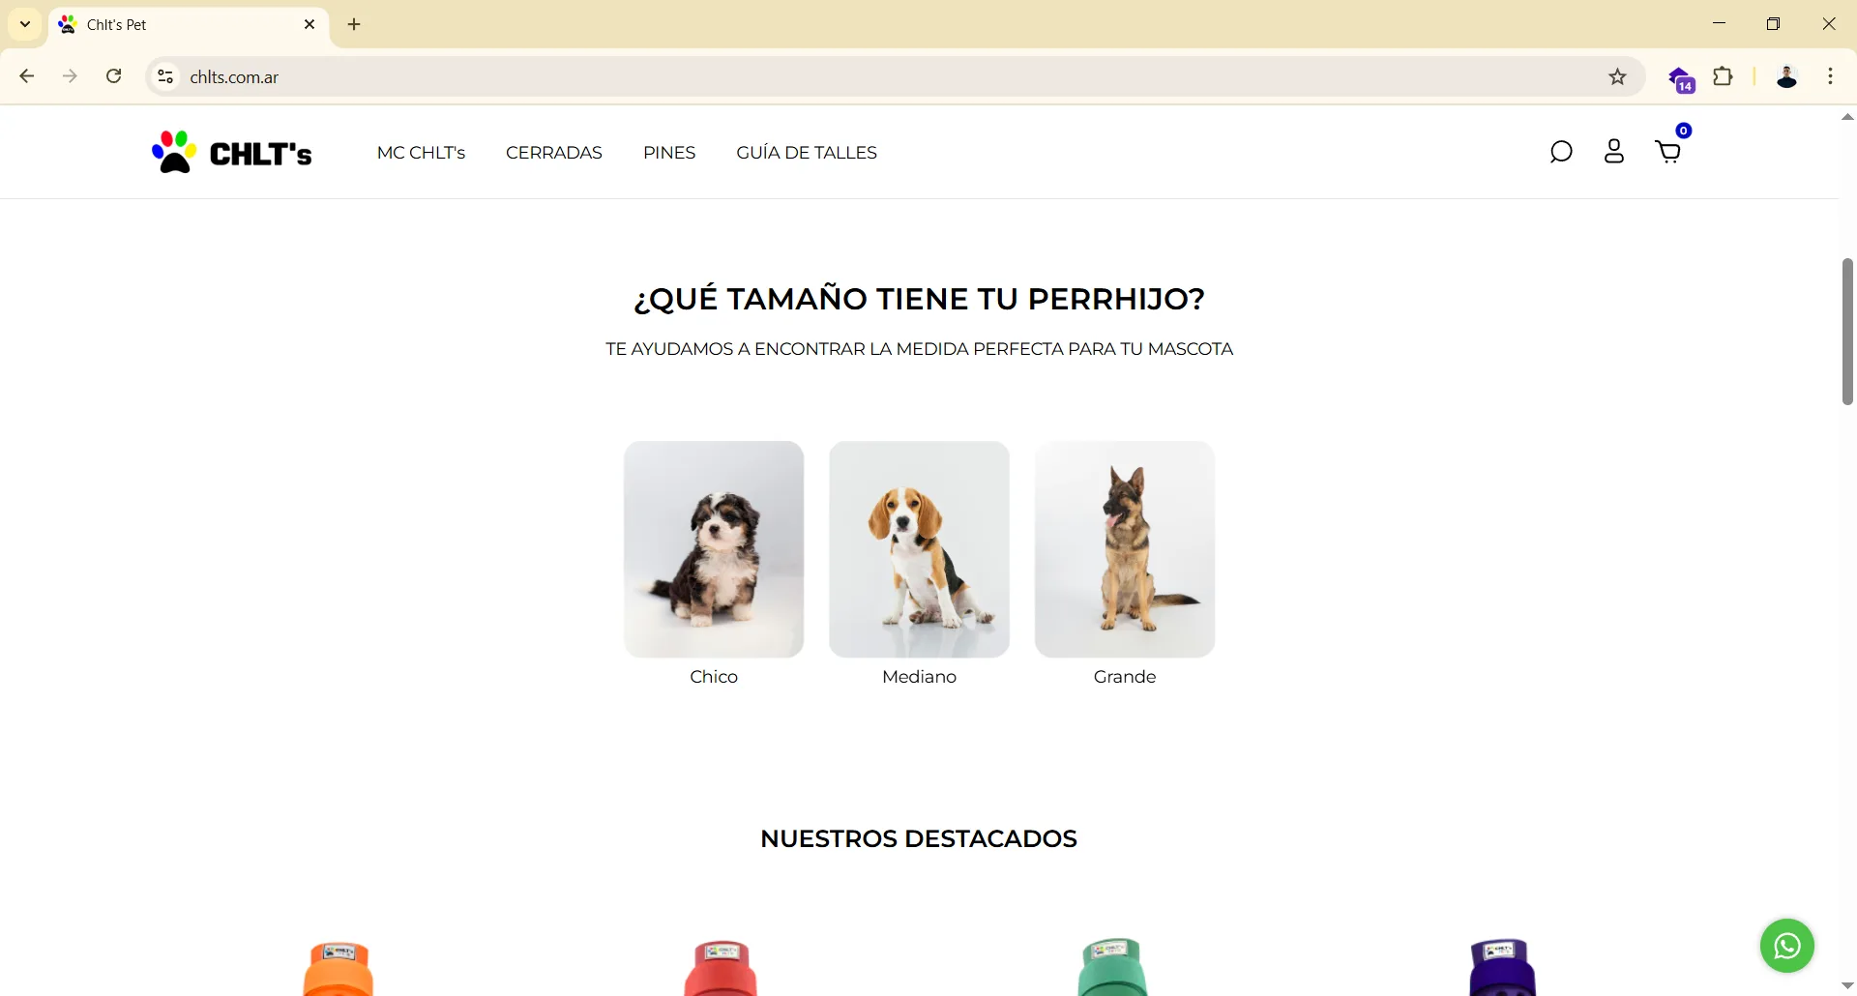Open the user account icon
Image resolution: width=1857 pixels, height=996 pixels.
pyautogui.click(x=1614, y=152)
